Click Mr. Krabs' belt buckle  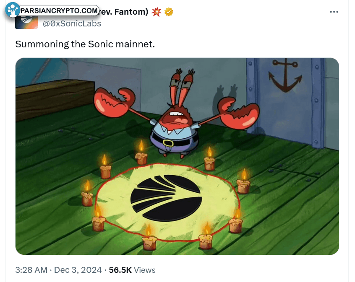(x=168, y=143)
